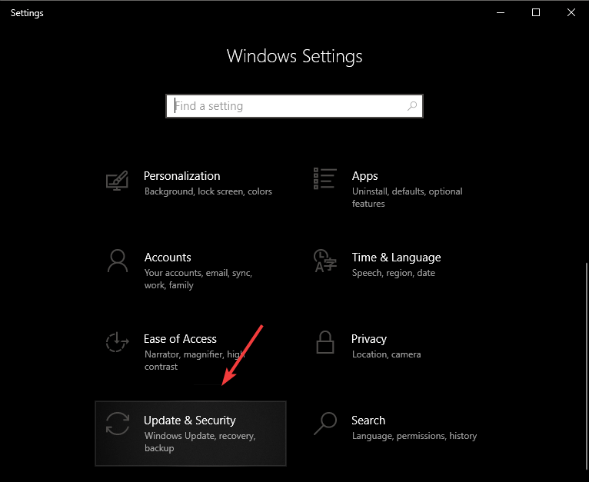
Task: Click 'Narrator, magnifier, high contrast' text
Action: 195,361
